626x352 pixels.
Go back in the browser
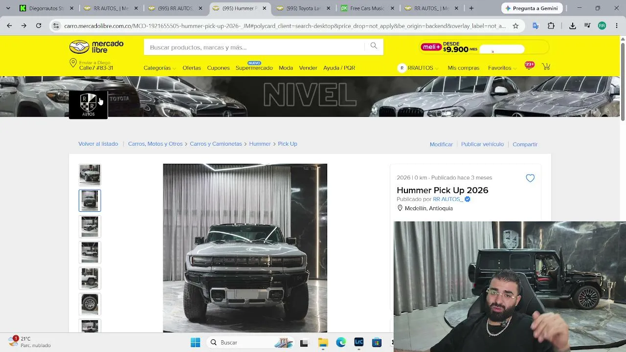pos(9,26)
